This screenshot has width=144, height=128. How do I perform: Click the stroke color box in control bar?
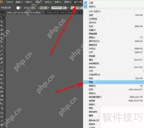point(25,8)
